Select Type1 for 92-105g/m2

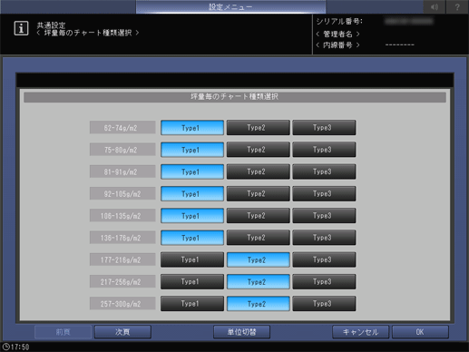pyautogui.click(x=192, y=194)
